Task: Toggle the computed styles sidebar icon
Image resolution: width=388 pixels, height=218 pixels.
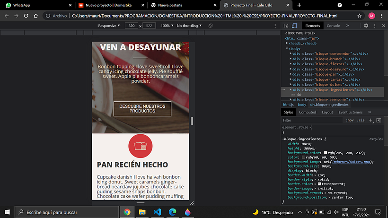Action: coord(379,121)
